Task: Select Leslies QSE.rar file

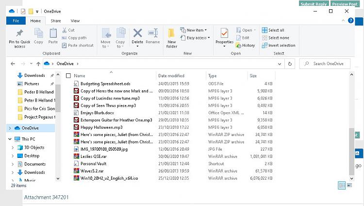Action: click(x=94, y=156)
